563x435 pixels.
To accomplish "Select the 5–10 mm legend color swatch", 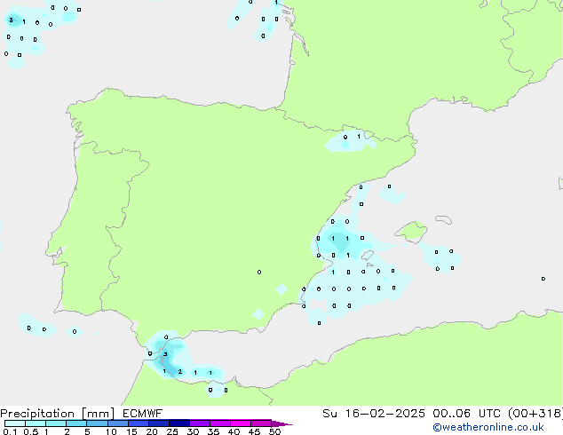I will point(97,423).
